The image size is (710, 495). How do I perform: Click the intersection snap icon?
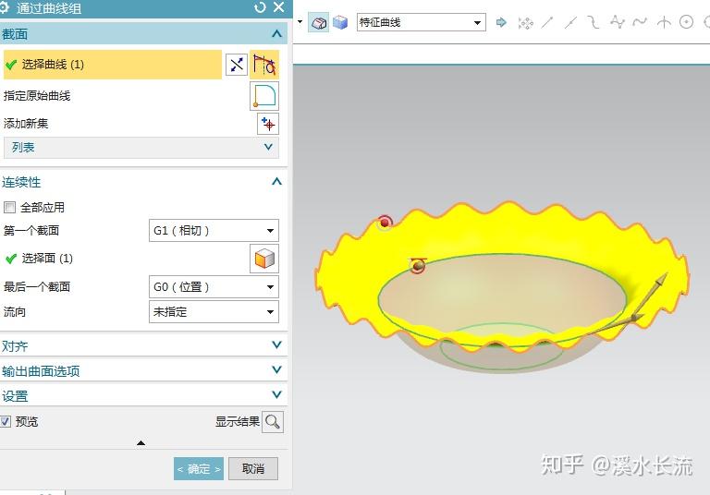click(x=664, y=22)
